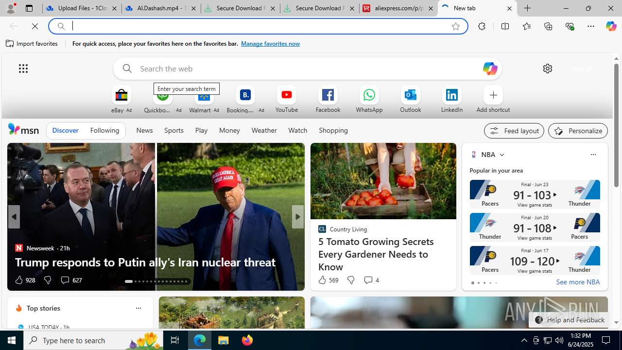Open the Facebook shortcut tile

point(328,100)
